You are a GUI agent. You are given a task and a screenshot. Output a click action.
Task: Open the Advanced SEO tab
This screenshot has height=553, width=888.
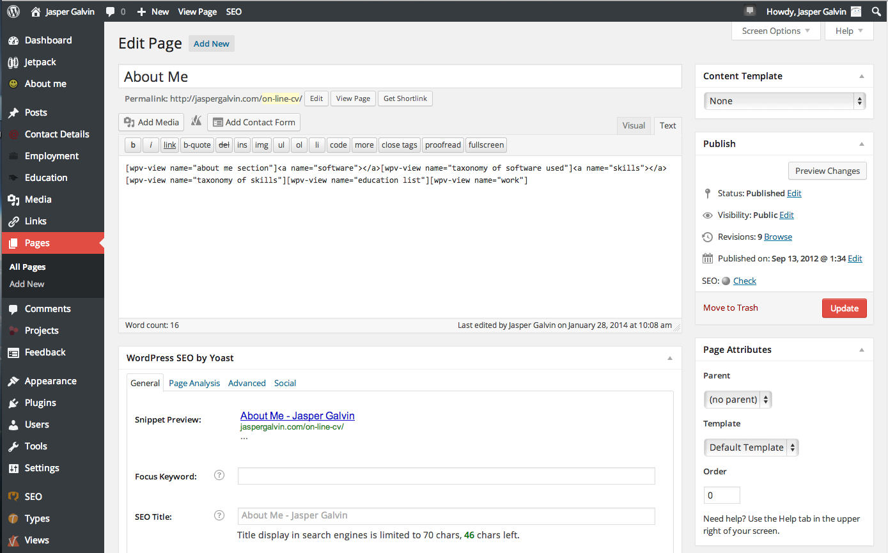247,383
